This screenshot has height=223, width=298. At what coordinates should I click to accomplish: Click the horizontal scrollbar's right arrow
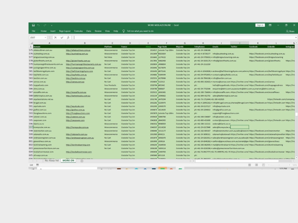coord(293,161)
